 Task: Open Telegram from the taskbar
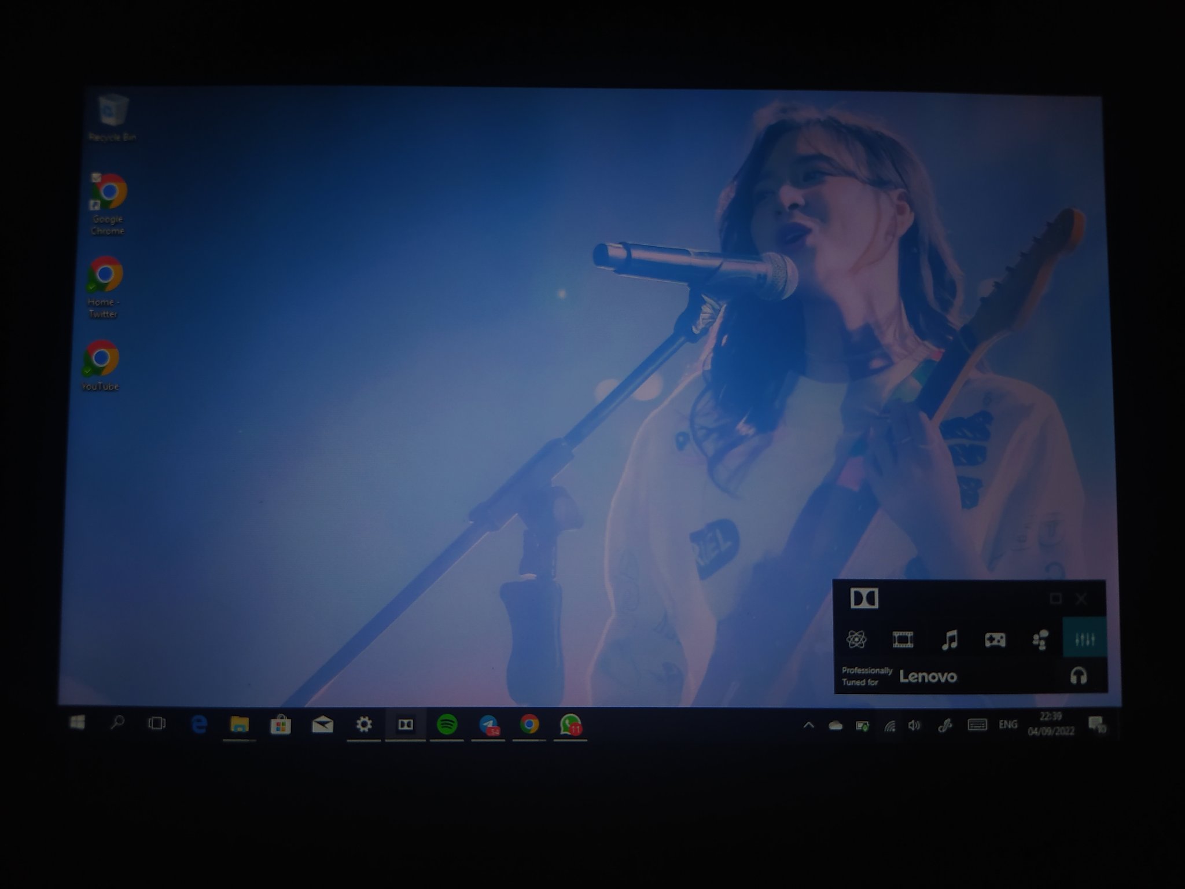coord(488,725)
